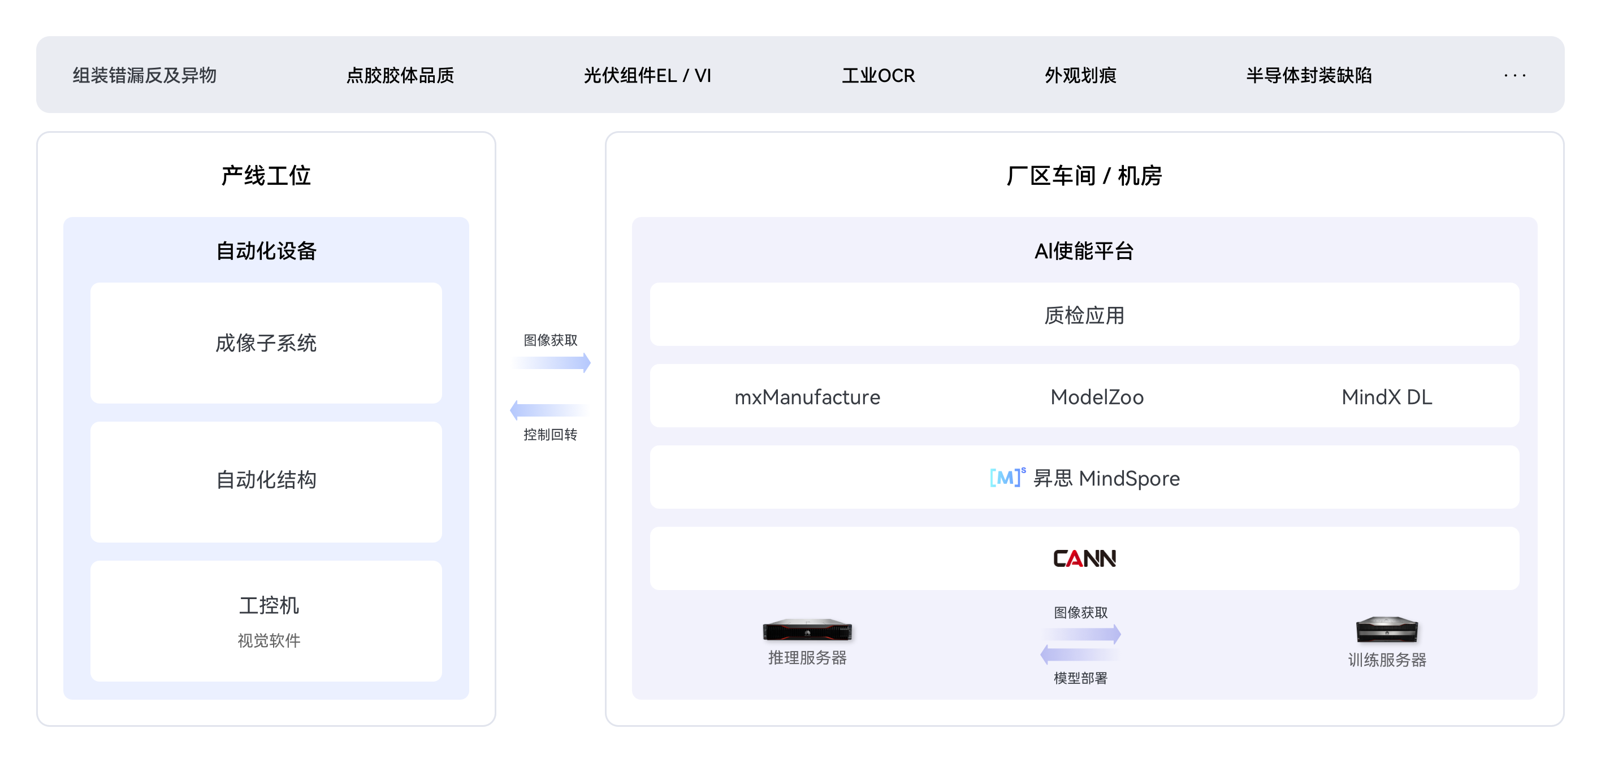Click the 图像获取 label between the servers
1601x763 pixels.
pos(1080,612)
